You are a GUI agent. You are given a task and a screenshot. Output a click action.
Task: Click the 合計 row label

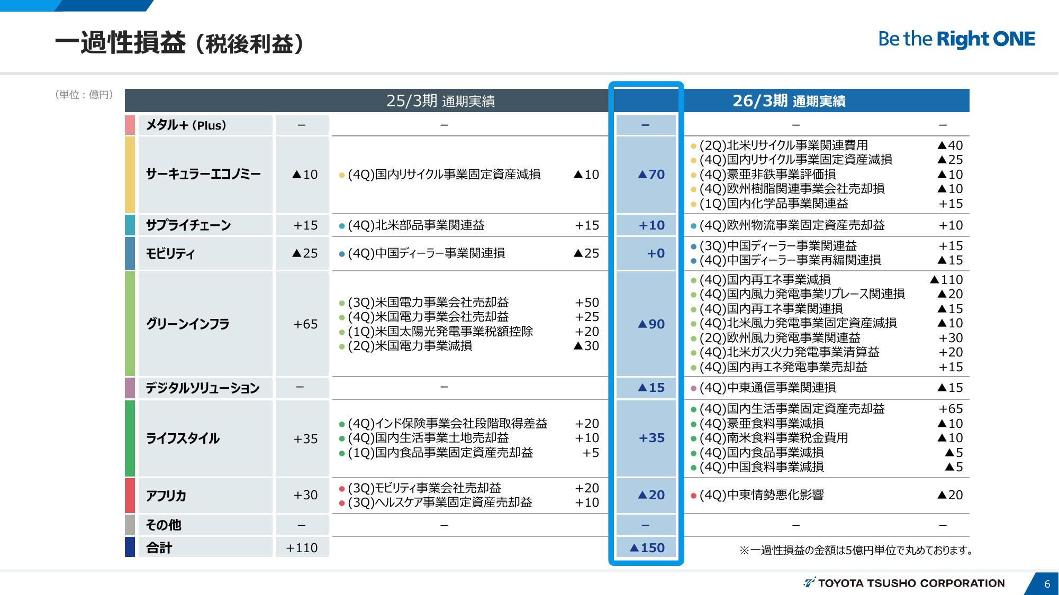159,548
